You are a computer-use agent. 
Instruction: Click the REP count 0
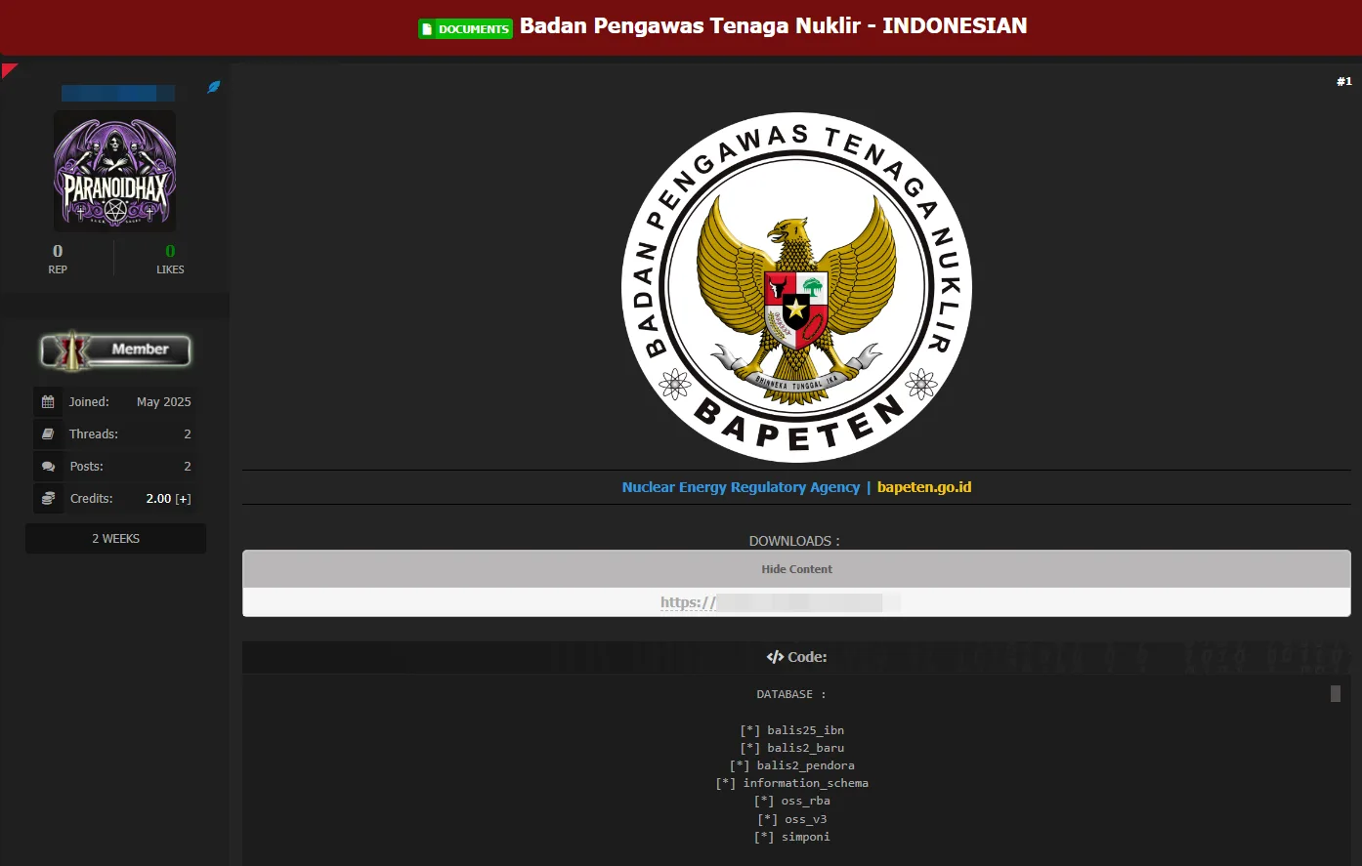[x=58, y=251]
